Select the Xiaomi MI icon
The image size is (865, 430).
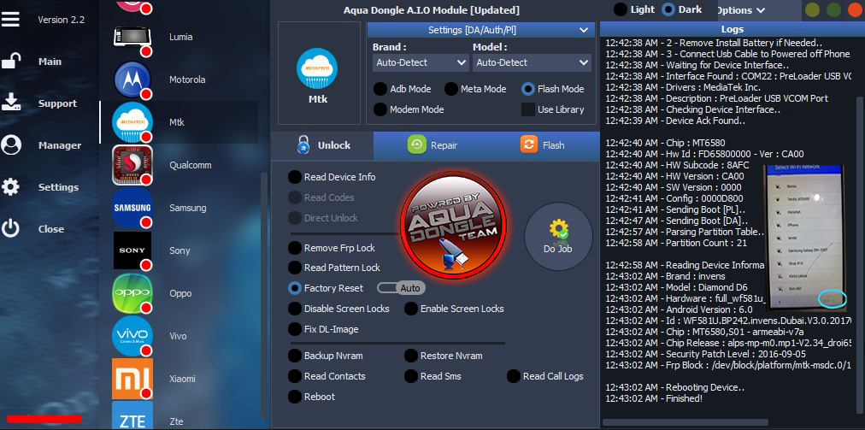click(x=132, y=379)
